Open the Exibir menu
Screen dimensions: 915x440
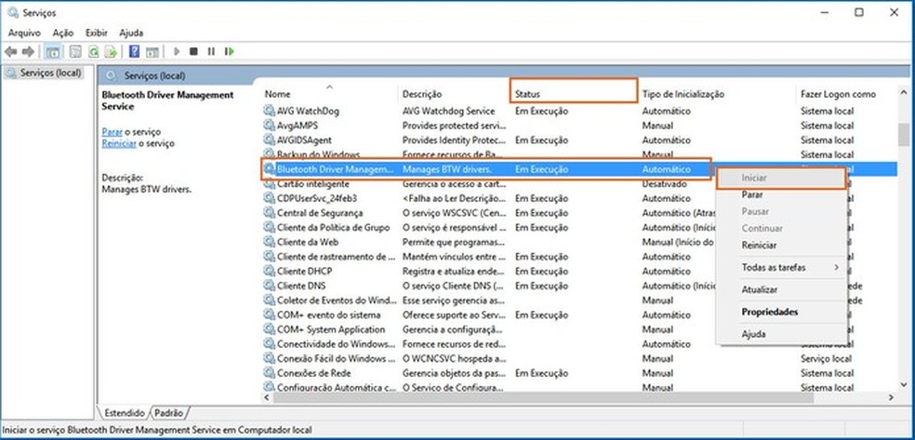coord(97,33)
